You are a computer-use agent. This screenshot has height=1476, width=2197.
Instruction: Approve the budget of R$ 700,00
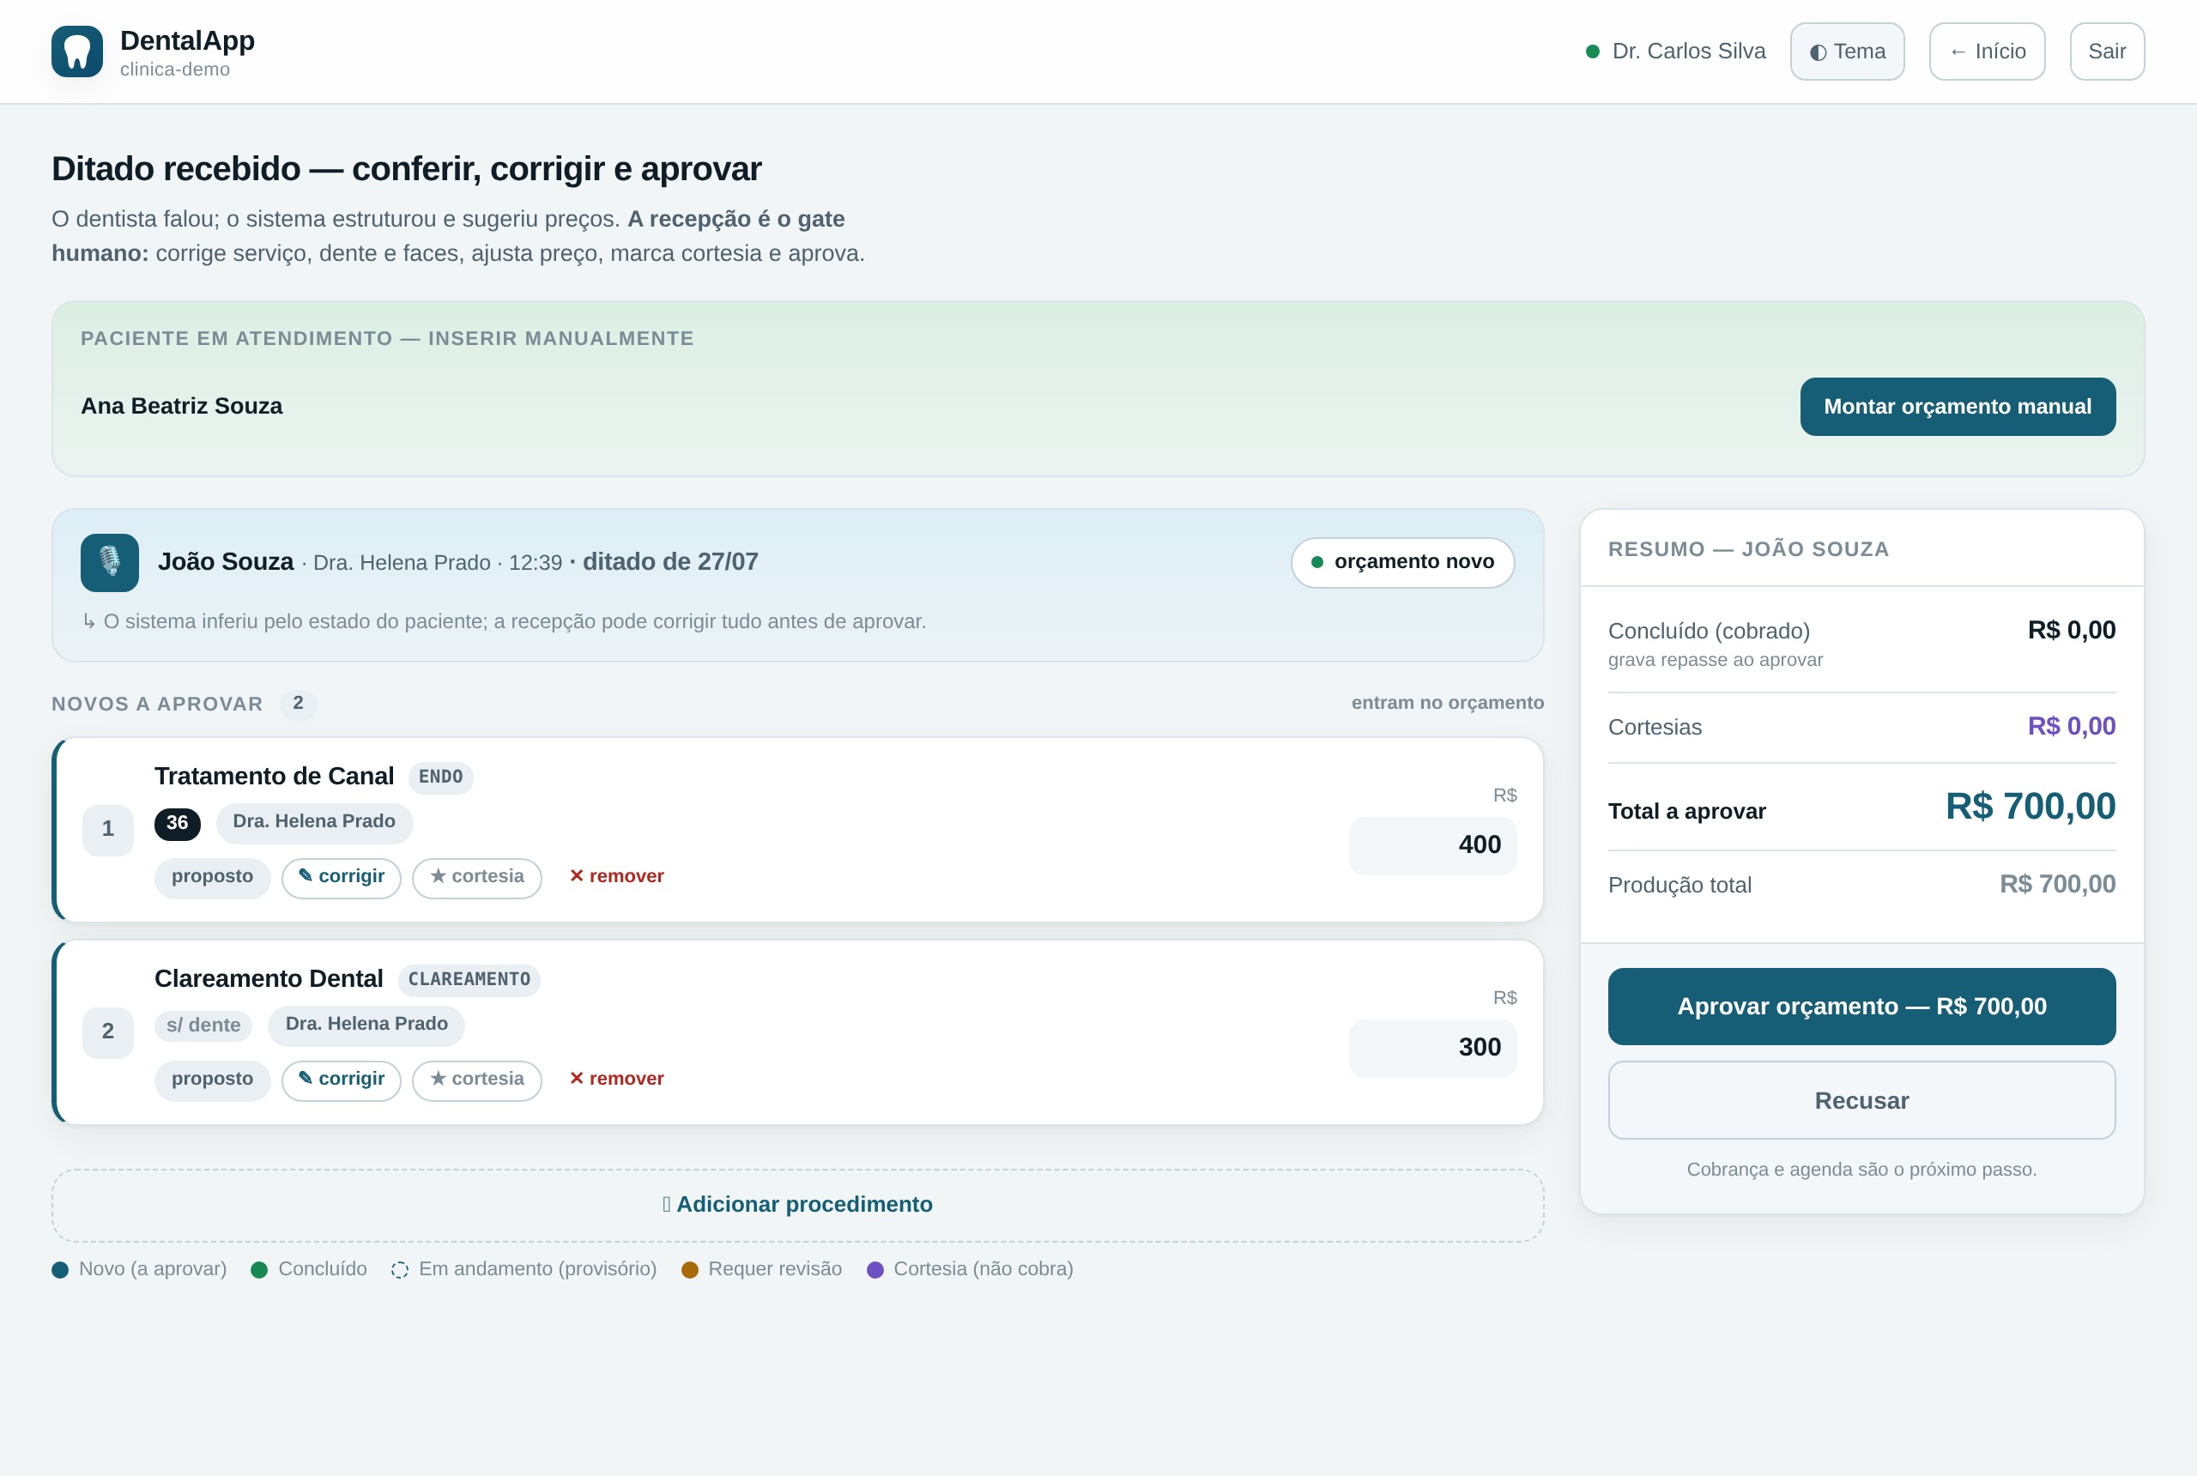(x=1862, y=1007)
